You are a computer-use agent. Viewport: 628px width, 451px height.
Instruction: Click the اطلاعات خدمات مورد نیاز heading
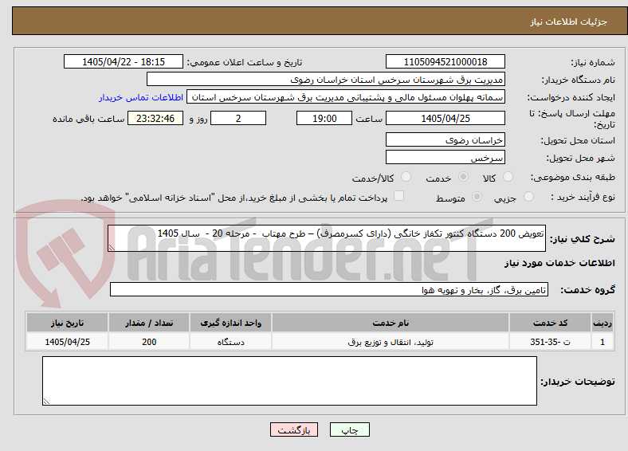click(x=559, y=263)
